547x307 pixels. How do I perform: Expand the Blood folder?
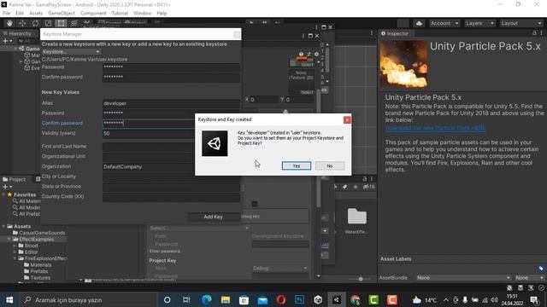tap(15, 246)
